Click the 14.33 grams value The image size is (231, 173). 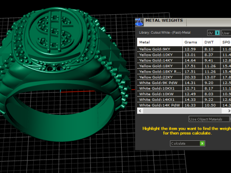coord(190,99)
